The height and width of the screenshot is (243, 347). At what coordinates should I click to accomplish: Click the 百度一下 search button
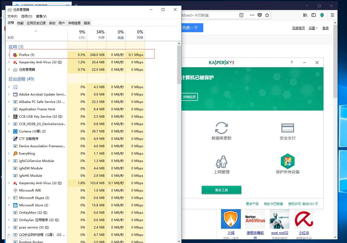point(192,28)
